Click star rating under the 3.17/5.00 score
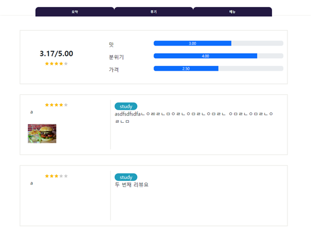 point(56,64)
